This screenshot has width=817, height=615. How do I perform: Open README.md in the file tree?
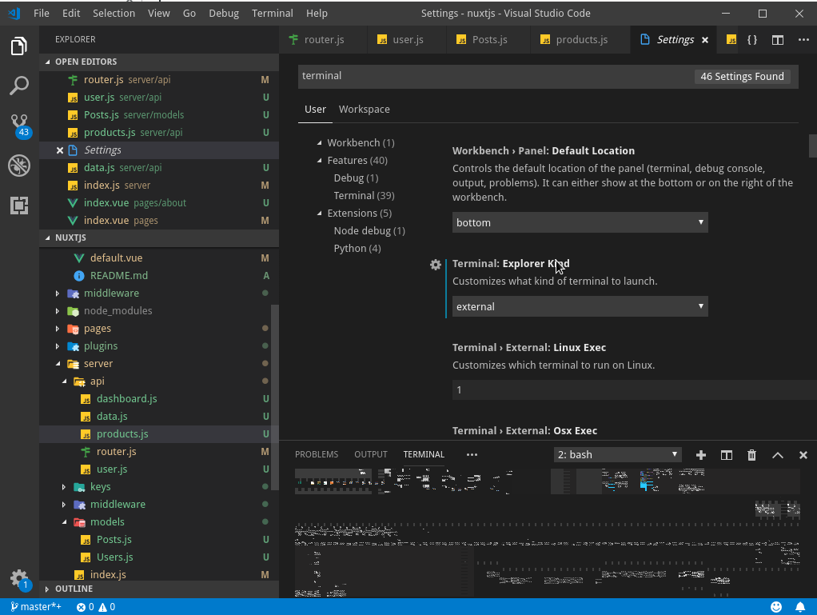(x=119, y=276)
